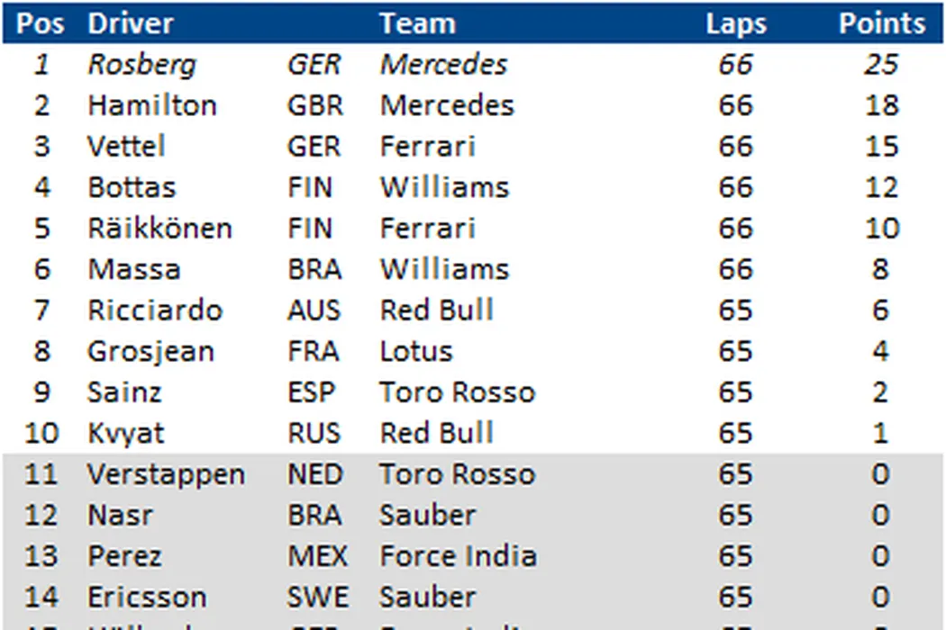
Task: Select the Bottas driver name
Action: (x=132, y=187)
